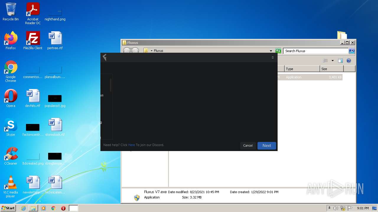
Task: Open Chrome from the taskbar
Action: (x=53, y=208)
